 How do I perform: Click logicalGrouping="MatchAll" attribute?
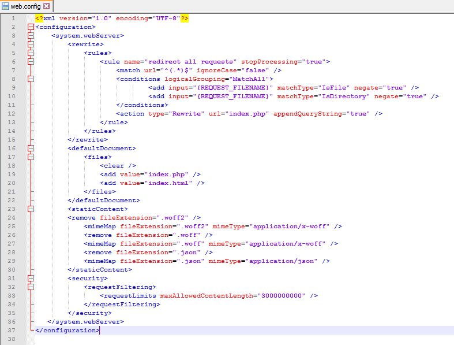(x=217, y=79)
